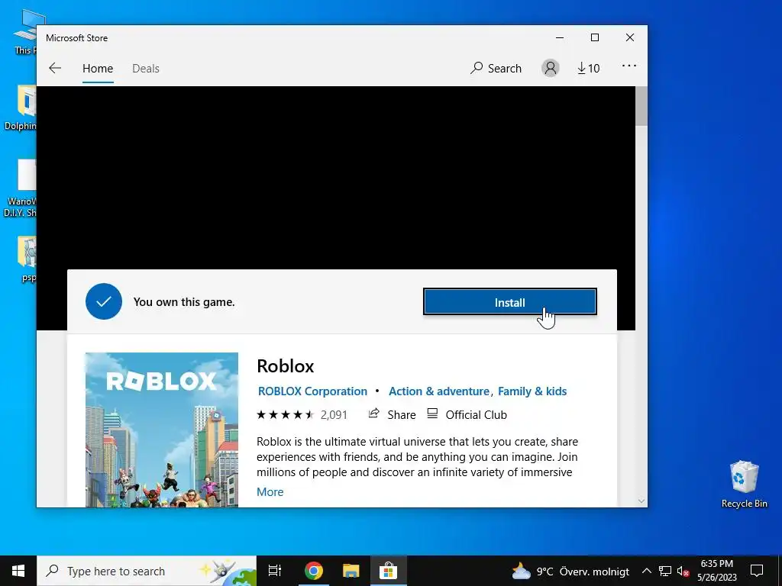Browse the Family & kids category

pyautogui.click(x=532, y=391)
